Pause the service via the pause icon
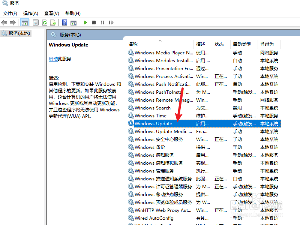Viewport: 300px width, 225px height. (x=103, y=22)
